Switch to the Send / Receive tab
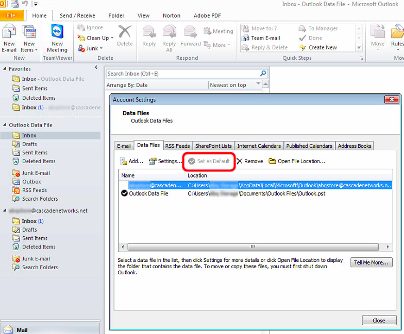 click(77, 15)
